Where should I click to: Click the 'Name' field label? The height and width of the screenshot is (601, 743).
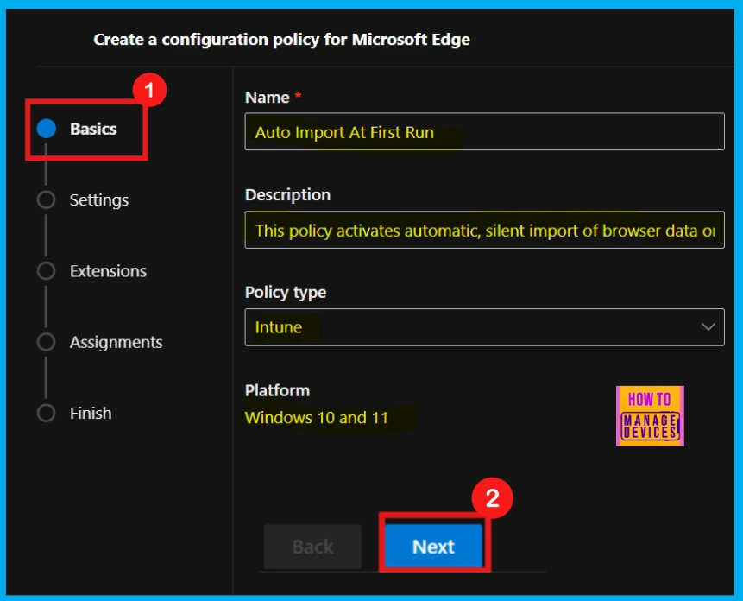pos(268,98)
